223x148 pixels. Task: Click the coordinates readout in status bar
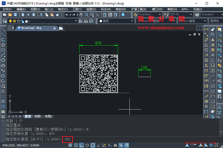21,145
